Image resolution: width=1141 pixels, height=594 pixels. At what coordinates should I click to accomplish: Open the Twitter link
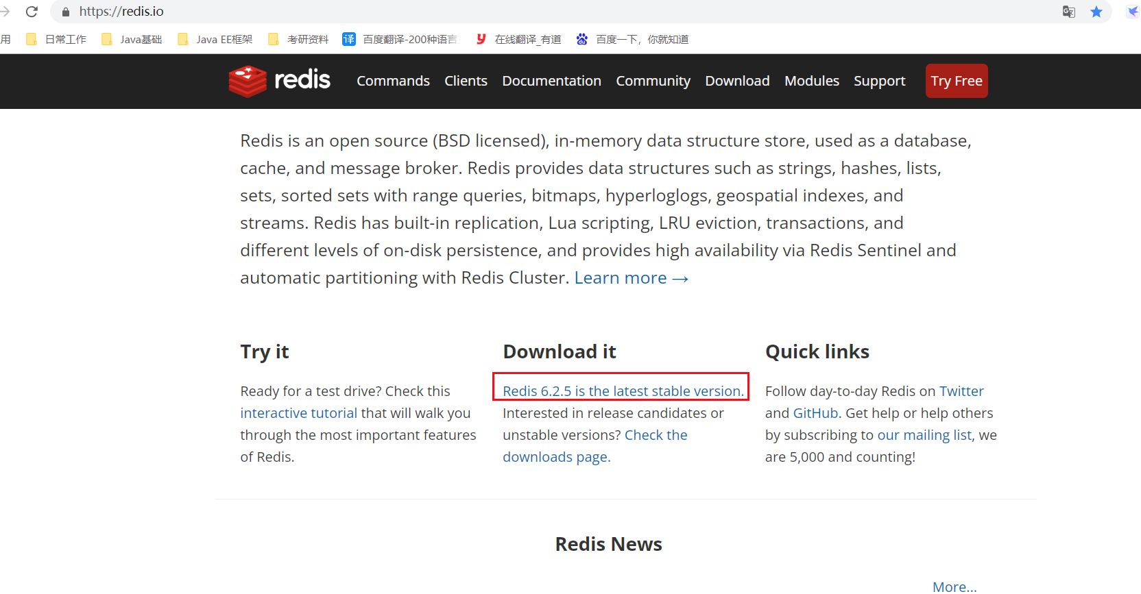(961, 391)
